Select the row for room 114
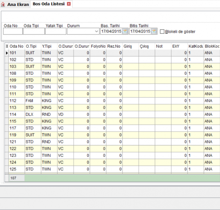This screenshot has width=220, height=210. (112, 114)
